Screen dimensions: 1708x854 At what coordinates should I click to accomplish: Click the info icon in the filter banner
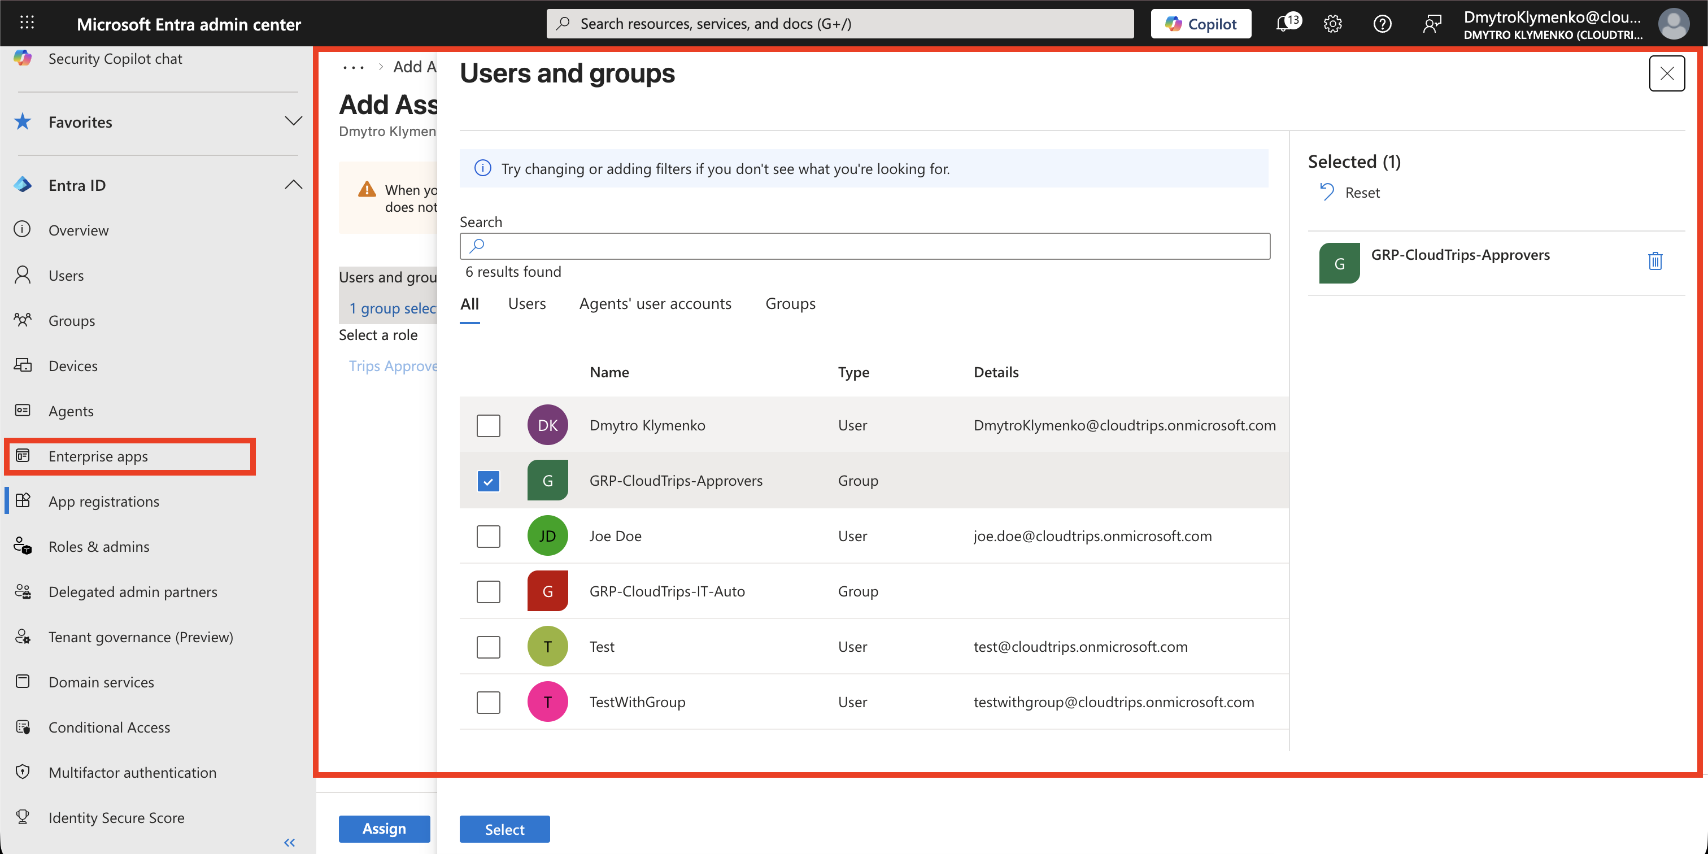[483, 168]
